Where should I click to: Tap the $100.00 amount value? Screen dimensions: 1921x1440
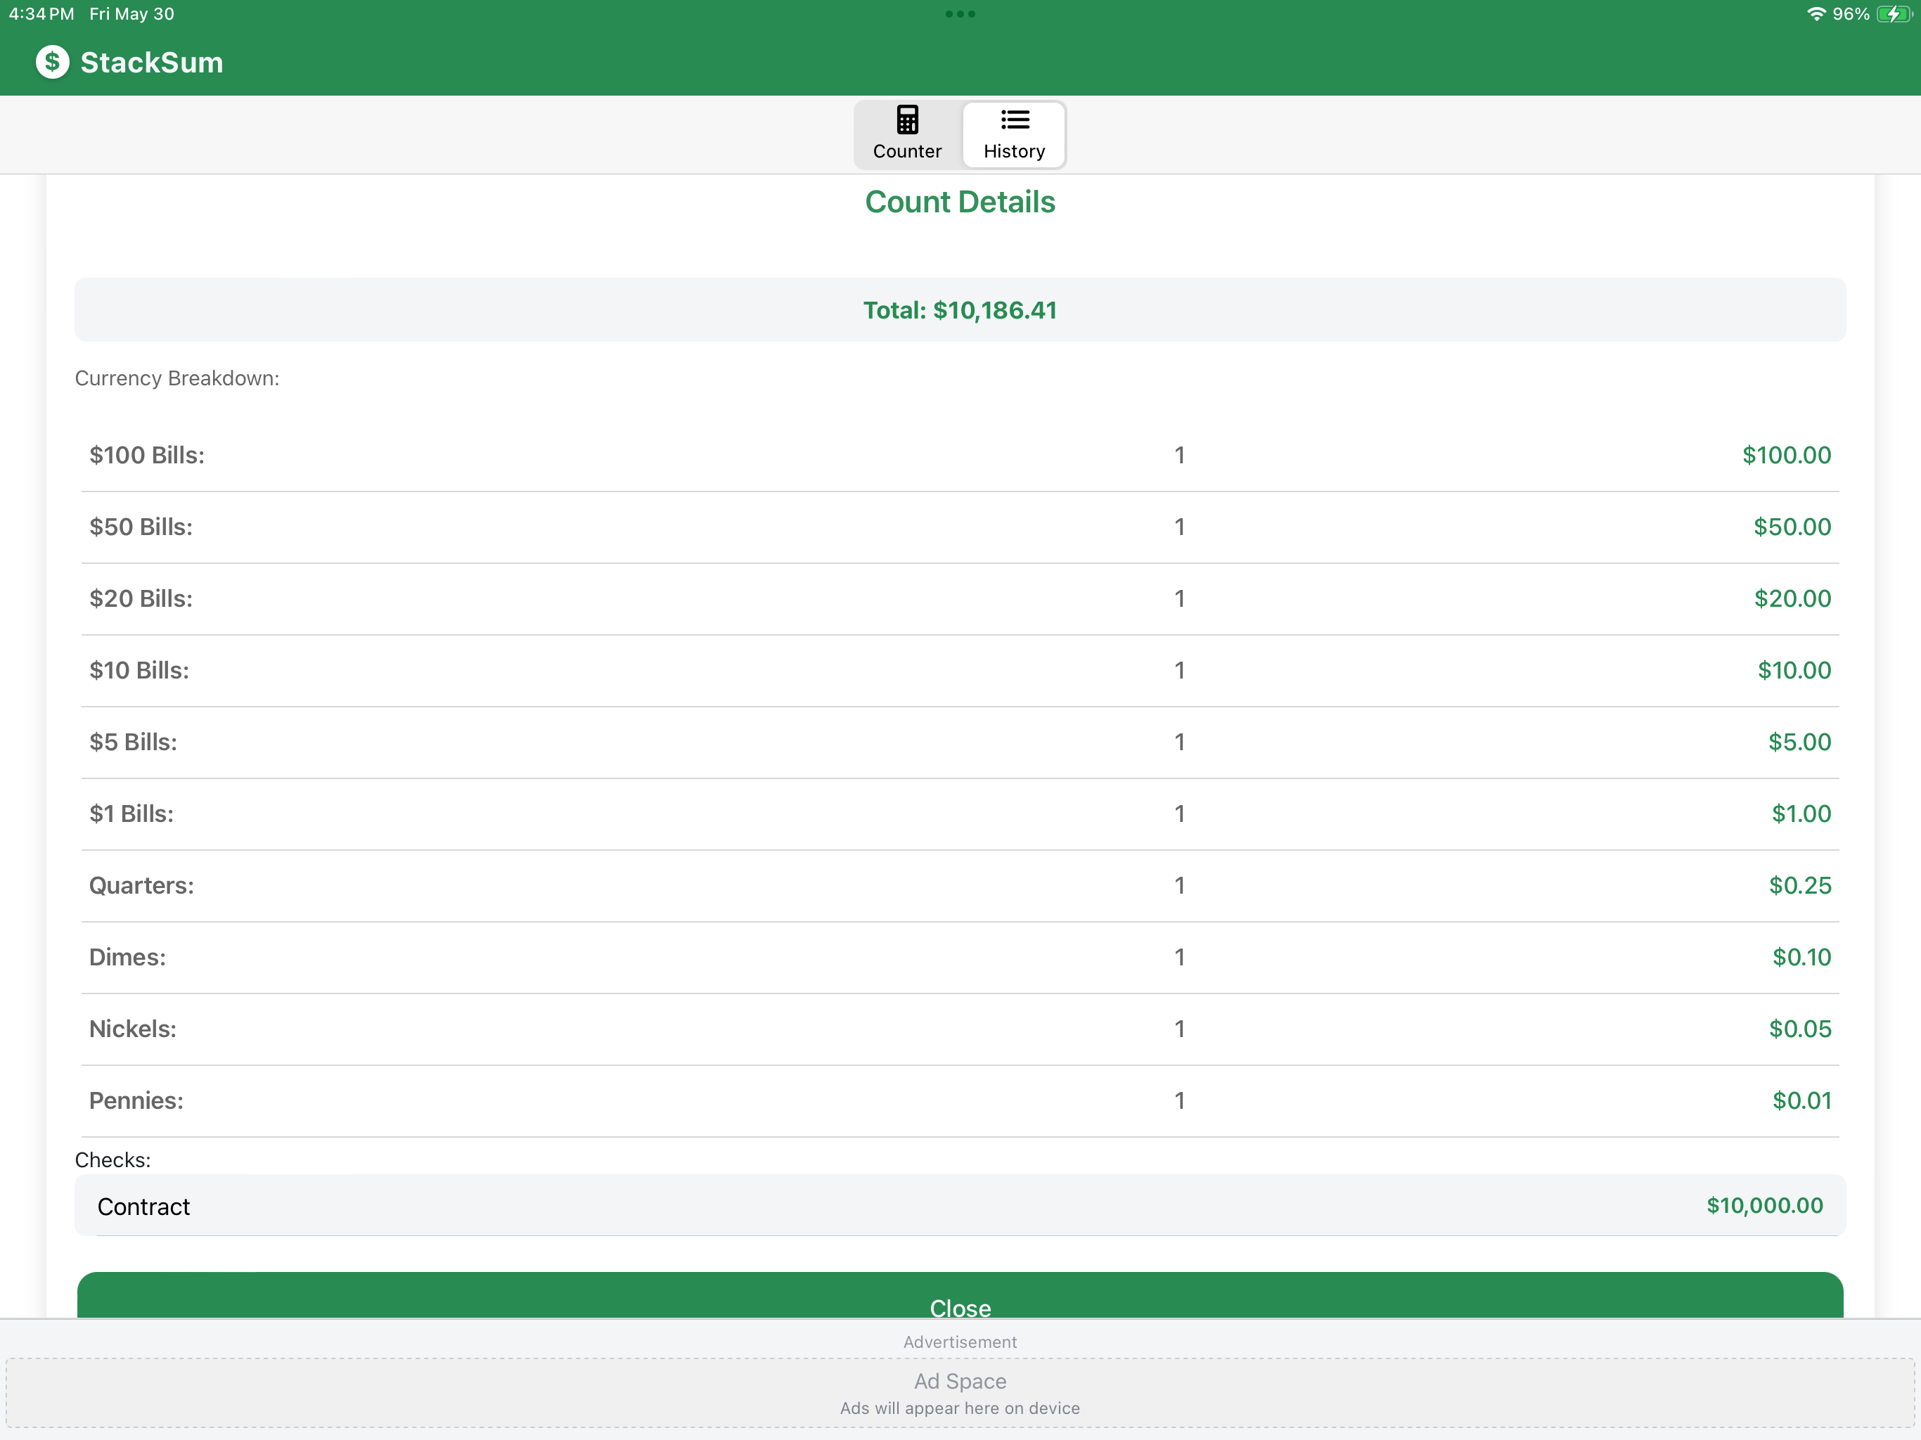[x=1787, y=455]
